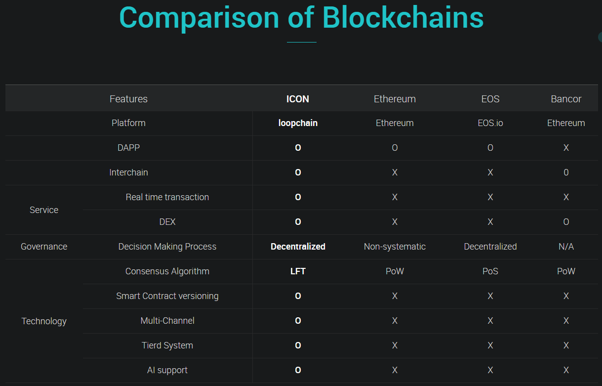
Task: Select the EOS column header
Action: point(490,99)
